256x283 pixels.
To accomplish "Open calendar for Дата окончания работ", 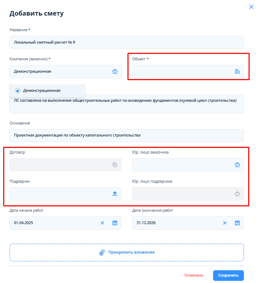I will (237, 223).
